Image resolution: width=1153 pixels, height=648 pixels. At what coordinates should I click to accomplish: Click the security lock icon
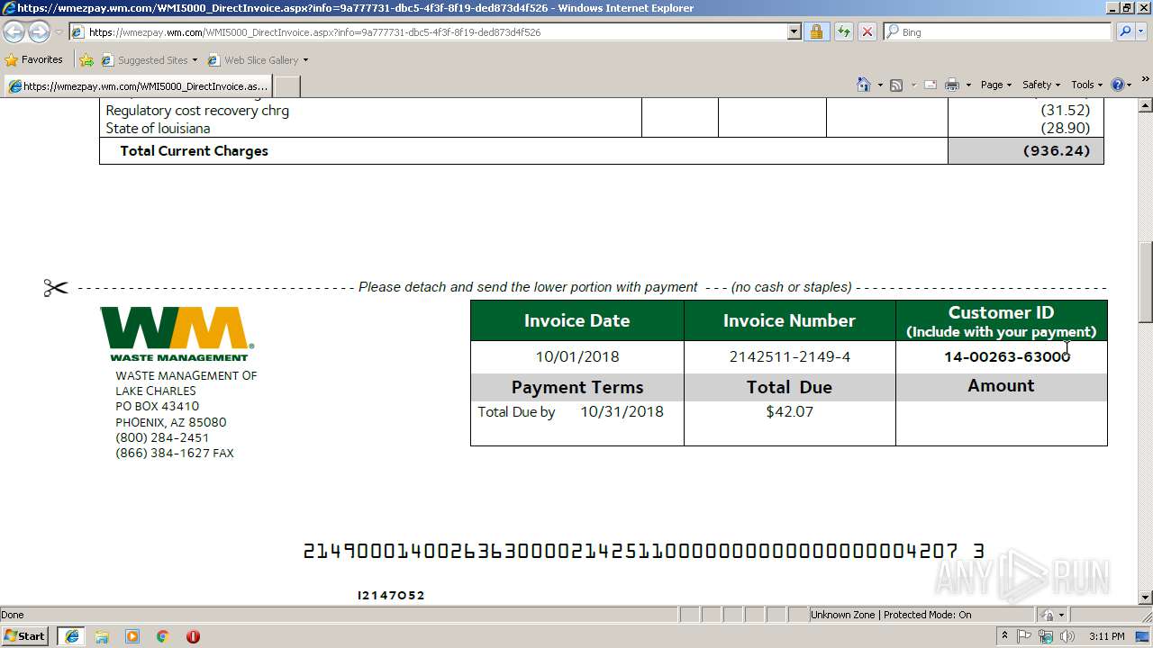coord(816,32)
